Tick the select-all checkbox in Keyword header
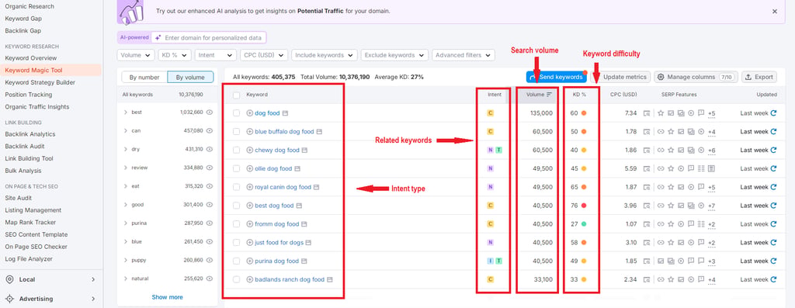795x308 pixels. coord(236,95)
